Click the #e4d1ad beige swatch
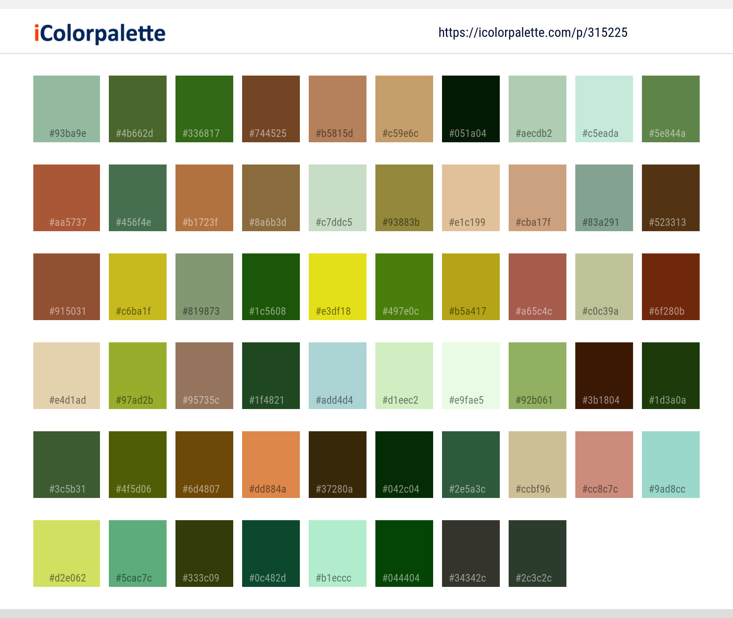Screen dimensions: 733x618 (x=67, y=376)
